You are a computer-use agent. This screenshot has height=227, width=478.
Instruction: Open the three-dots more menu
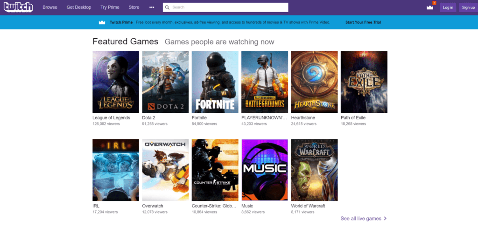(152, 7)
